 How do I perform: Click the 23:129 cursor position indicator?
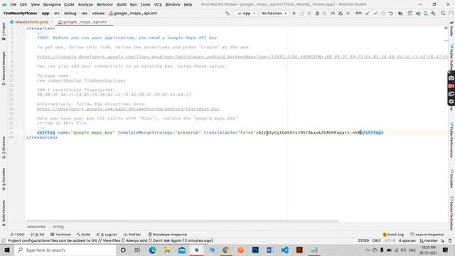(x=363, y=240)
